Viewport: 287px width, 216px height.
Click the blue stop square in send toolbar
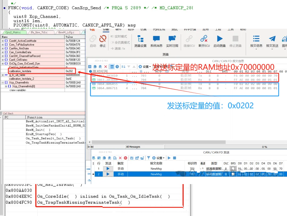[x=174, y=158]
